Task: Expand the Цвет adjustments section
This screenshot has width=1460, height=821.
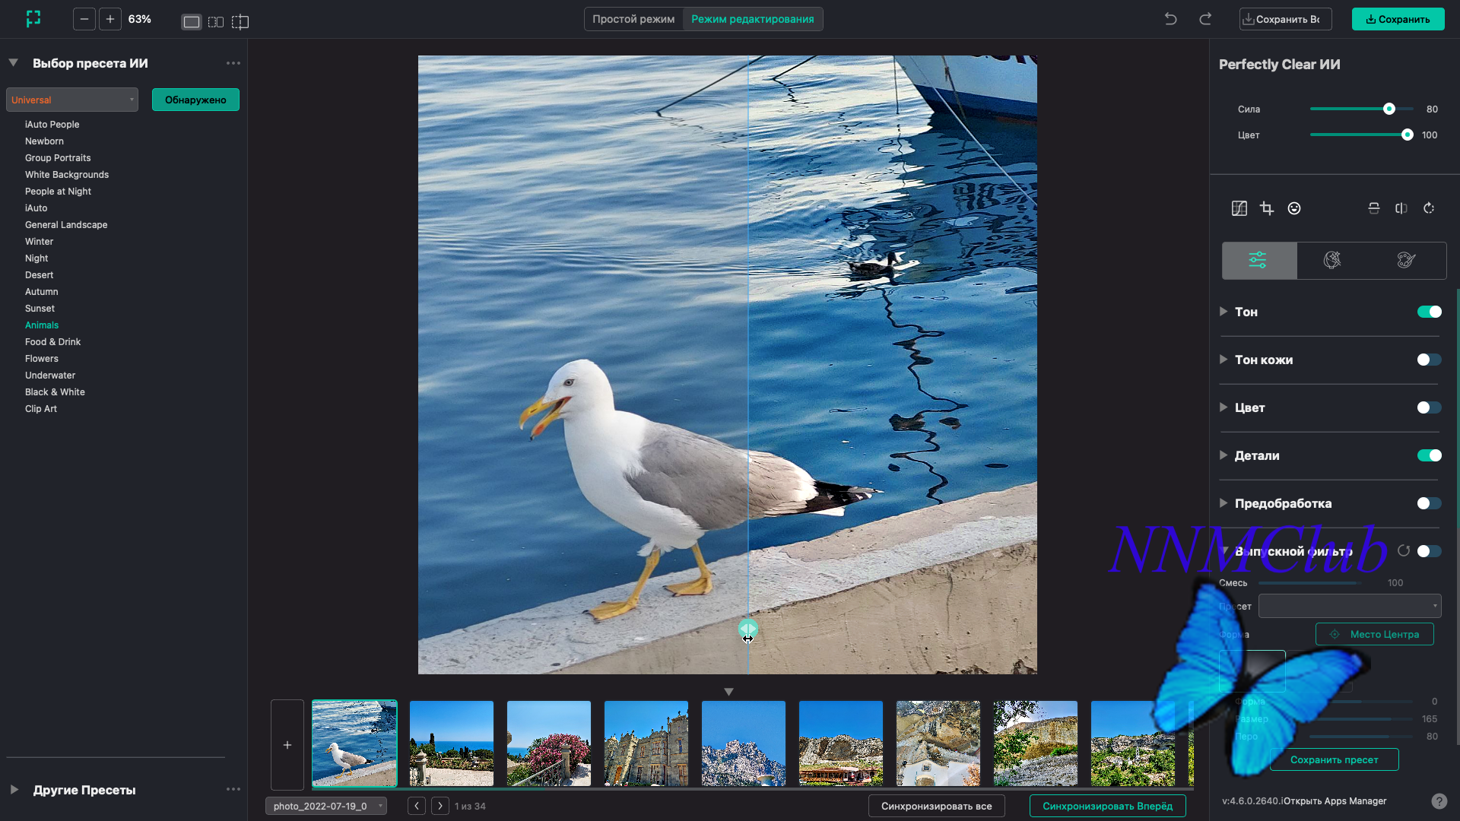Action: (x=1224, y=407)
